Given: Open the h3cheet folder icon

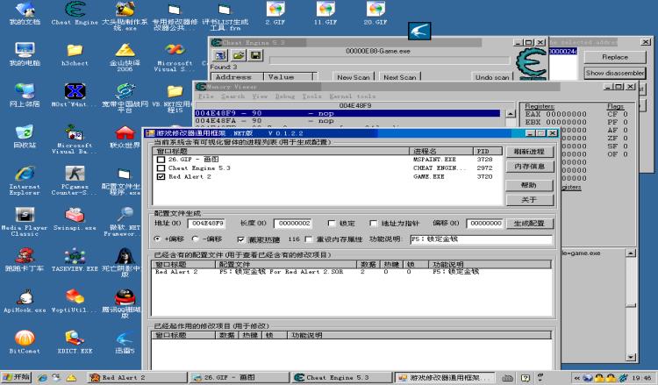Looking at the screenshot, I should (75, 53).
